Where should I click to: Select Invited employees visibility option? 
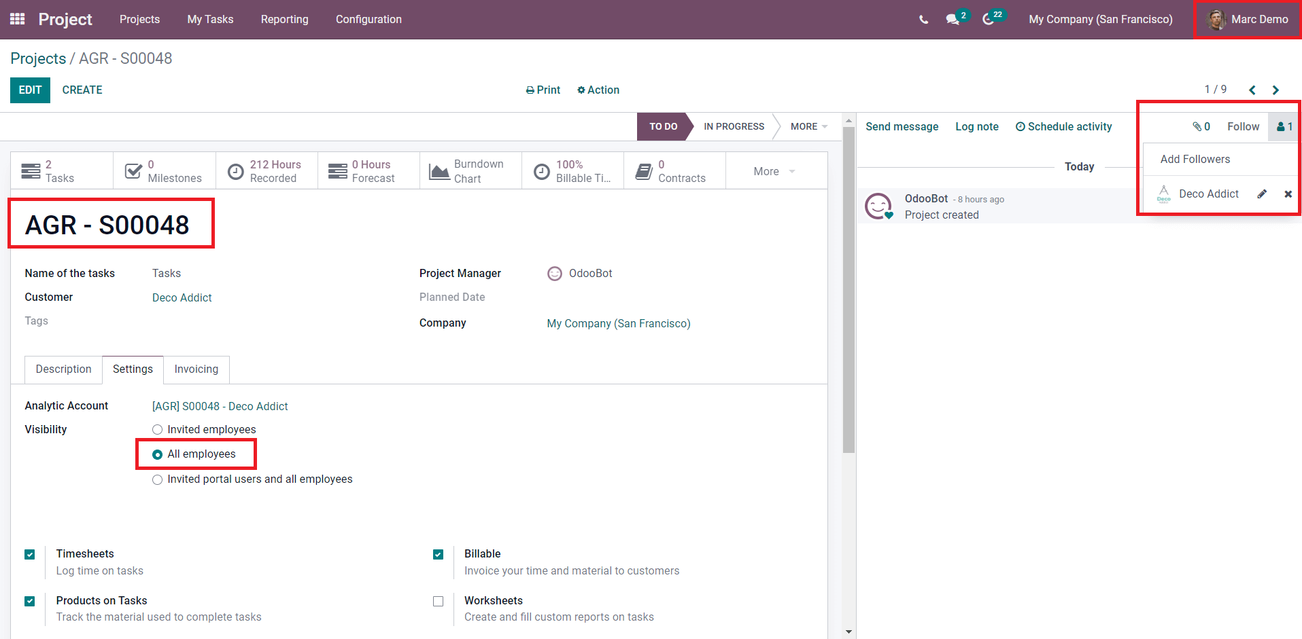(x=157, y=430)
